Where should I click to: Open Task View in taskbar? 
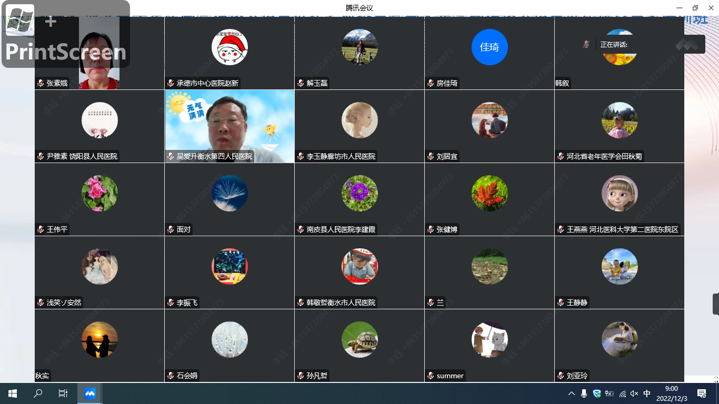coord(63,393)
